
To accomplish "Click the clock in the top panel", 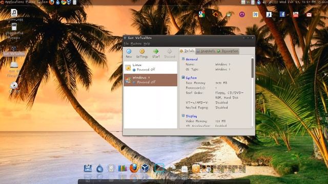I will (x=298, y=2).
